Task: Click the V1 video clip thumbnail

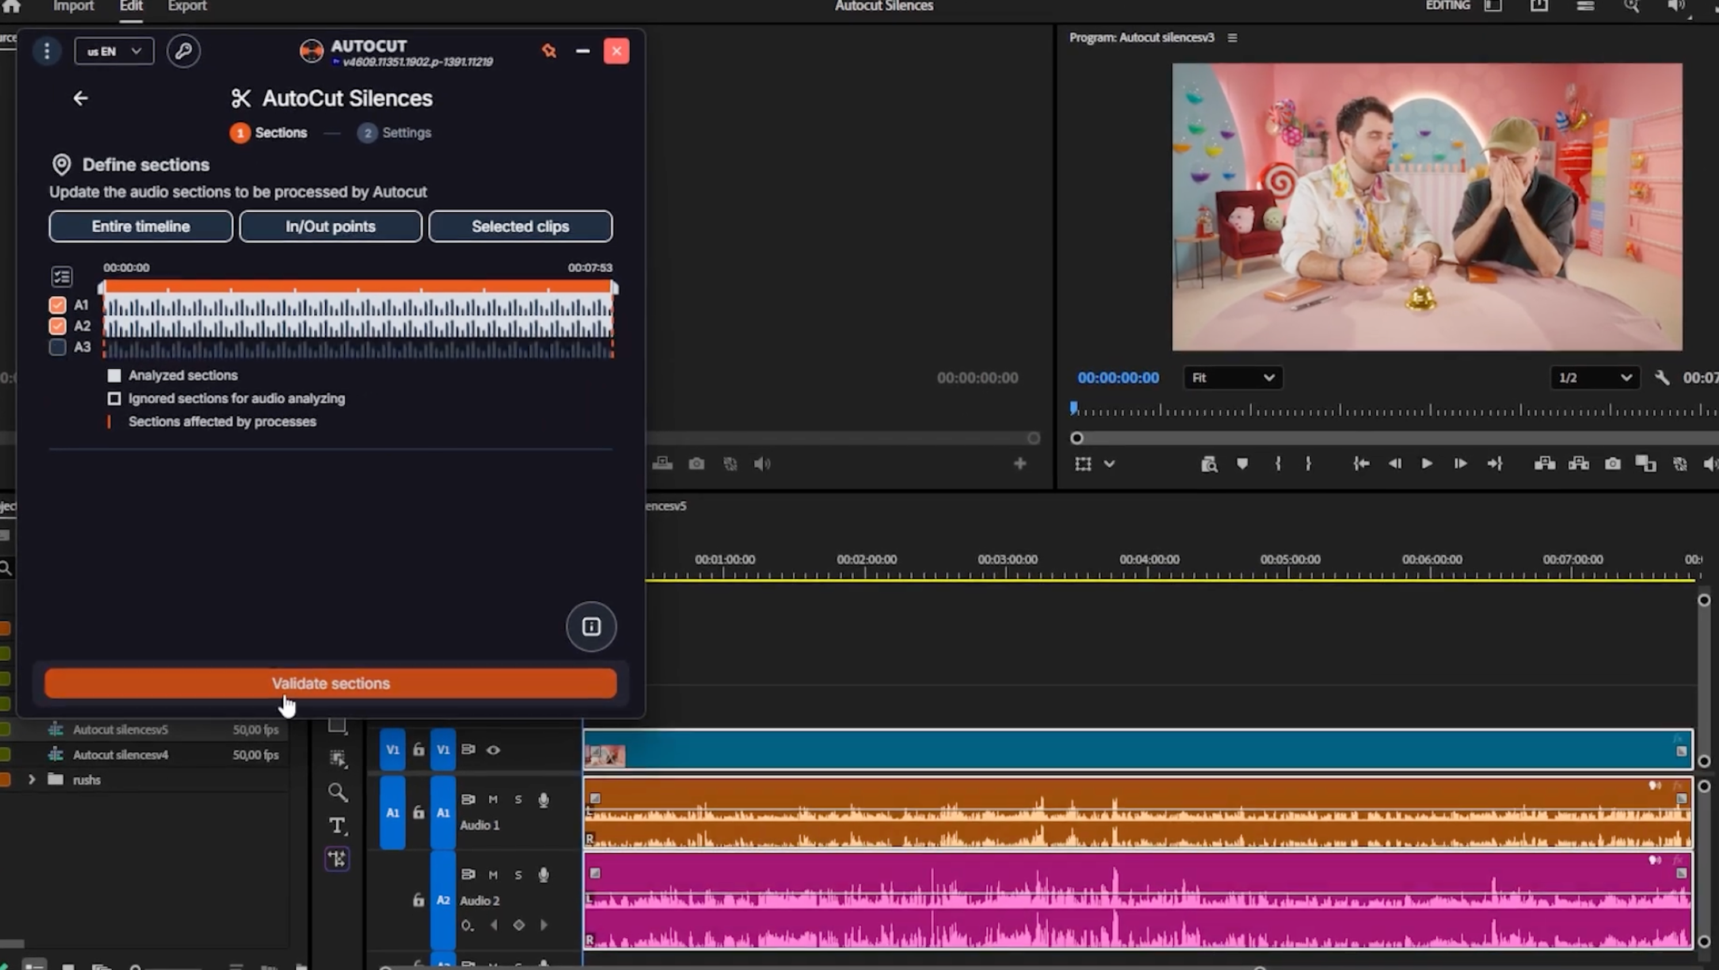Action: click(x=604, y=755)
